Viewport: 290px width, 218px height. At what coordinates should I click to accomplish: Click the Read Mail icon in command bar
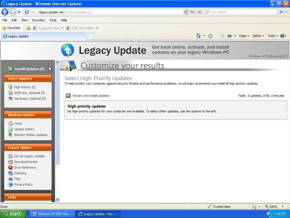[x=222, y=36]
